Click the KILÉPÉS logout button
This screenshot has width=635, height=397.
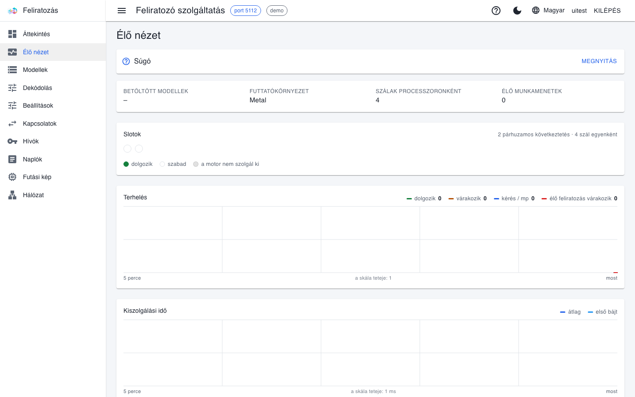tap(607, 11)
